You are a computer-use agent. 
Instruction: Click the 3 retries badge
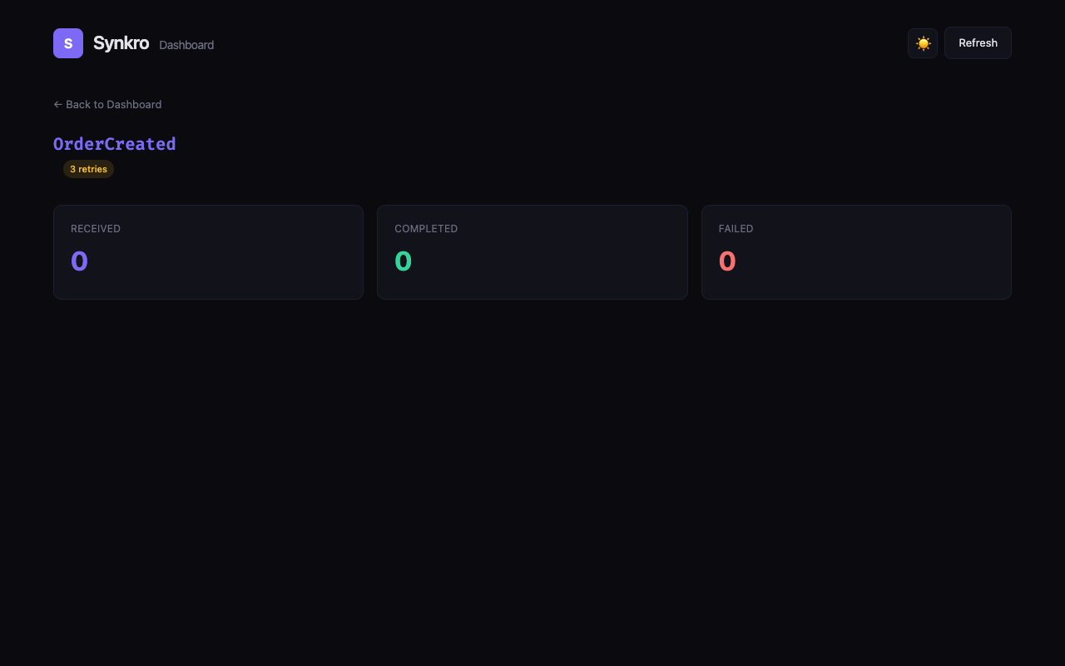click(x=88, y=169)
